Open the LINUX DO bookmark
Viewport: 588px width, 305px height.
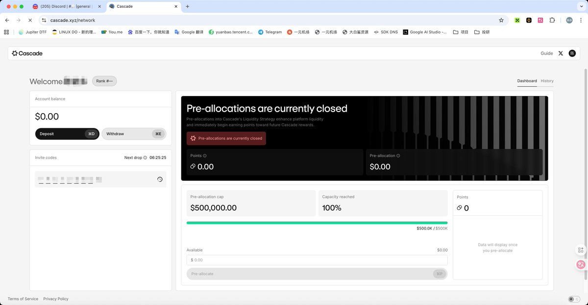click(73, 32)
